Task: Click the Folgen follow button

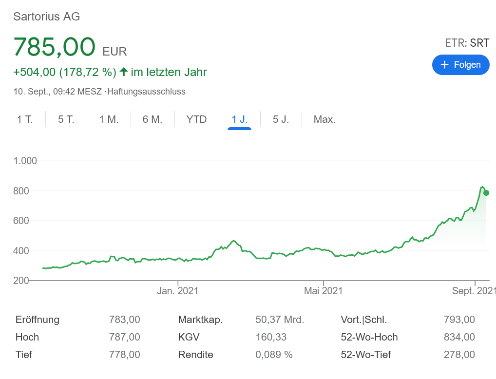Action: click(460, 65)
